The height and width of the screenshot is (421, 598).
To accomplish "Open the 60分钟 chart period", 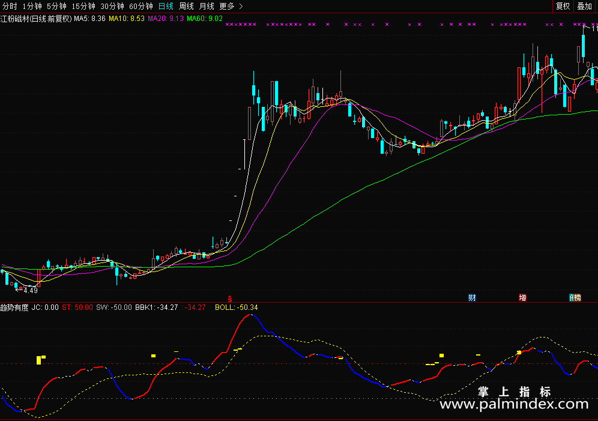I will pos(141,6).
